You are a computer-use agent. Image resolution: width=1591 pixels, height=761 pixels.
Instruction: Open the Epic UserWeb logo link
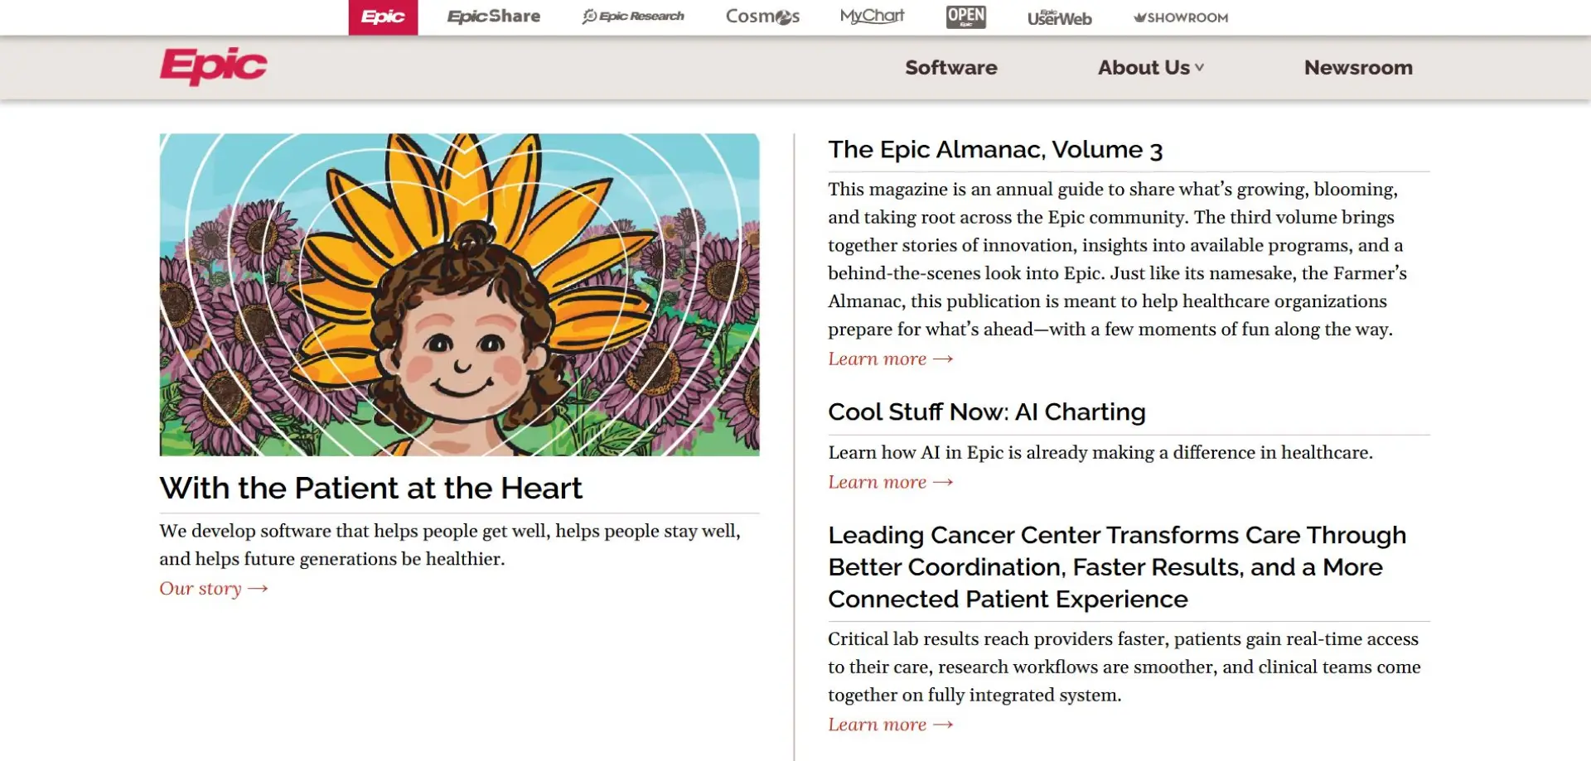[1058, 16]
